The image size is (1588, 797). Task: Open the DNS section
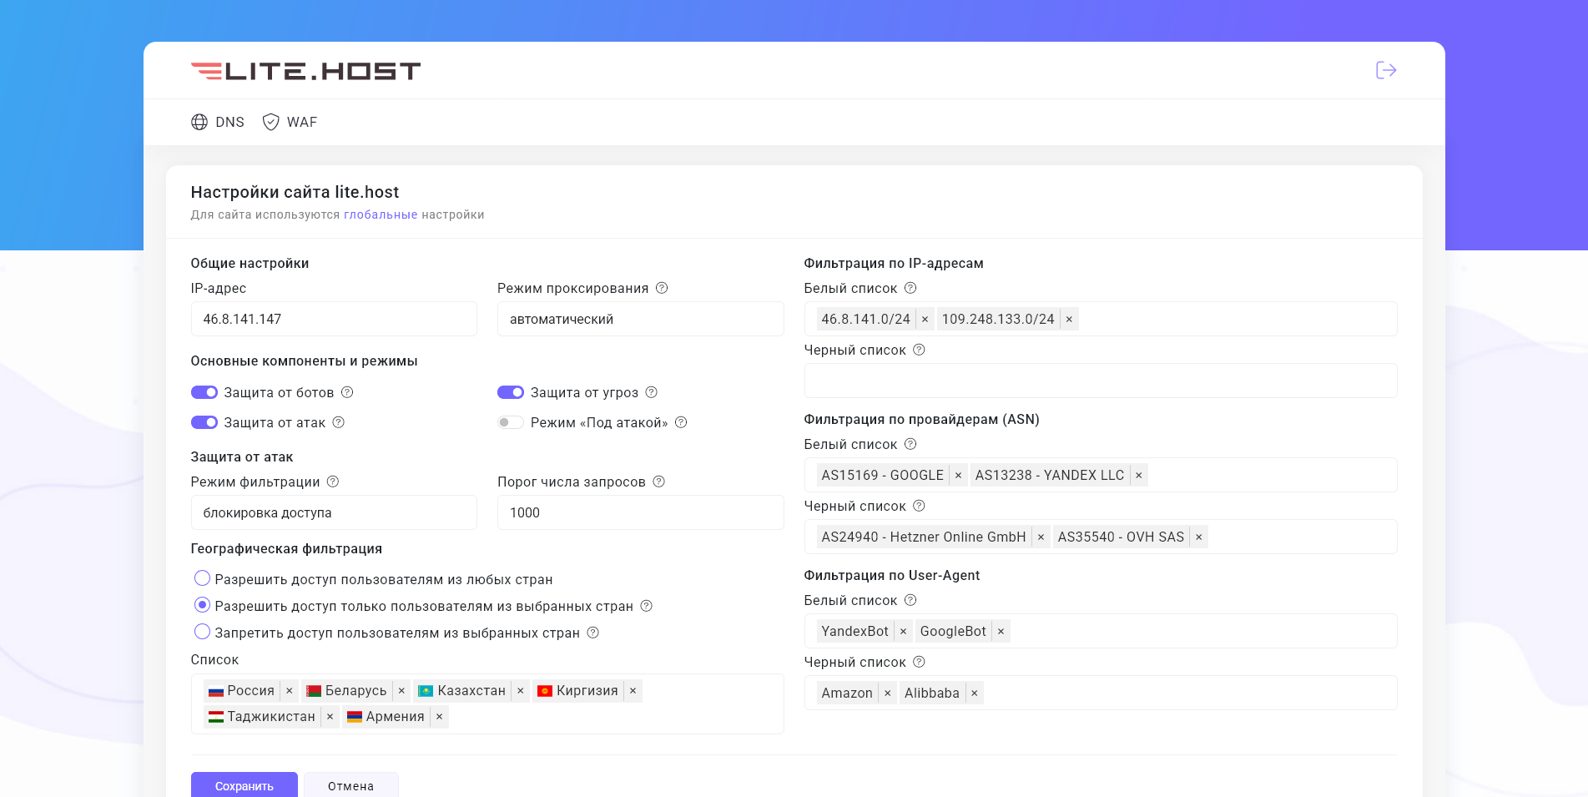(218, 122)
